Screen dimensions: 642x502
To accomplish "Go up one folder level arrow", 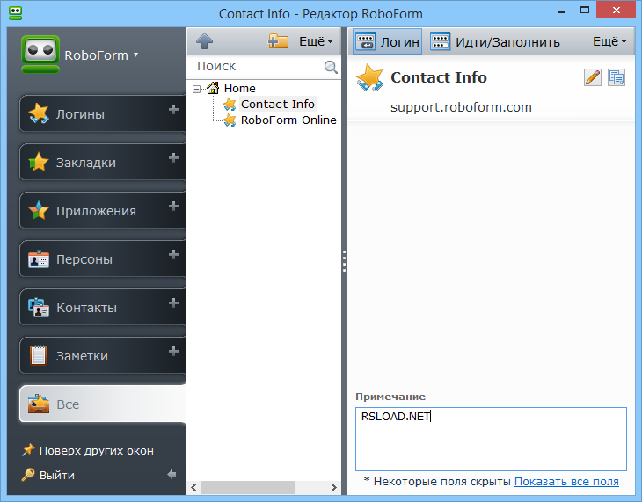I will pos(204,41).
